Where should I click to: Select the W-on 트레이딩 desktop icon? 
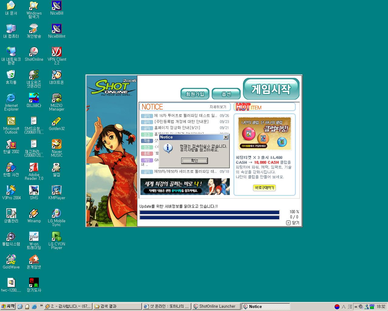[34, 241]
